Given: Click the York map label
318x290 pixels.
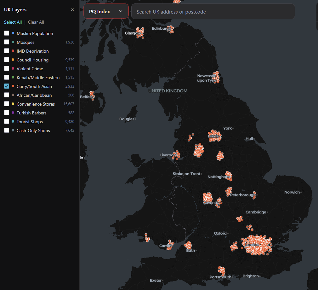Looking at the screenshot, I should tap(227, 128).
